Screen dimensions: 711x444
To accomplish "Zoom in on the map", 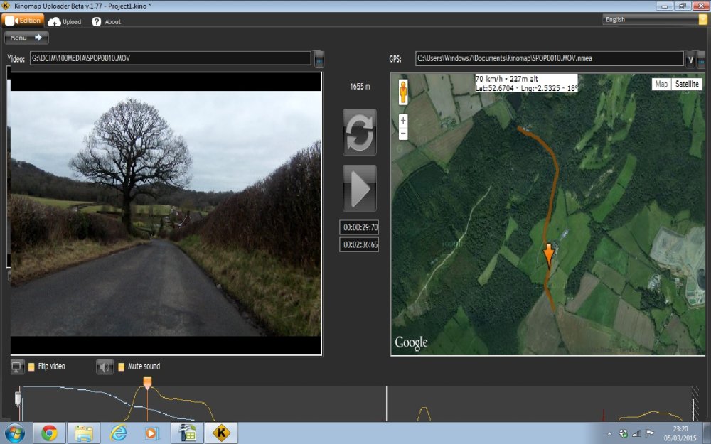I will click(403, 121).
